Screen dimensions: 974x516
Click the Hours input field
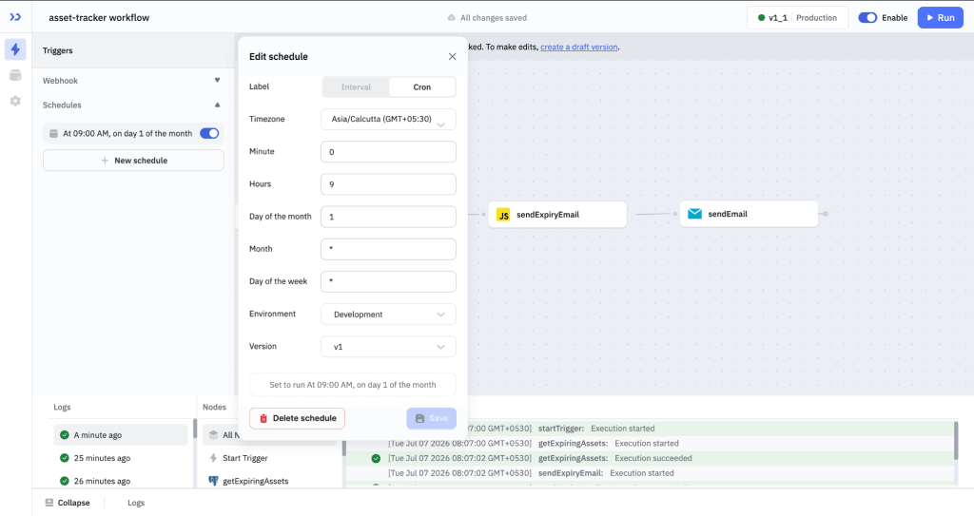coord(388,184)
